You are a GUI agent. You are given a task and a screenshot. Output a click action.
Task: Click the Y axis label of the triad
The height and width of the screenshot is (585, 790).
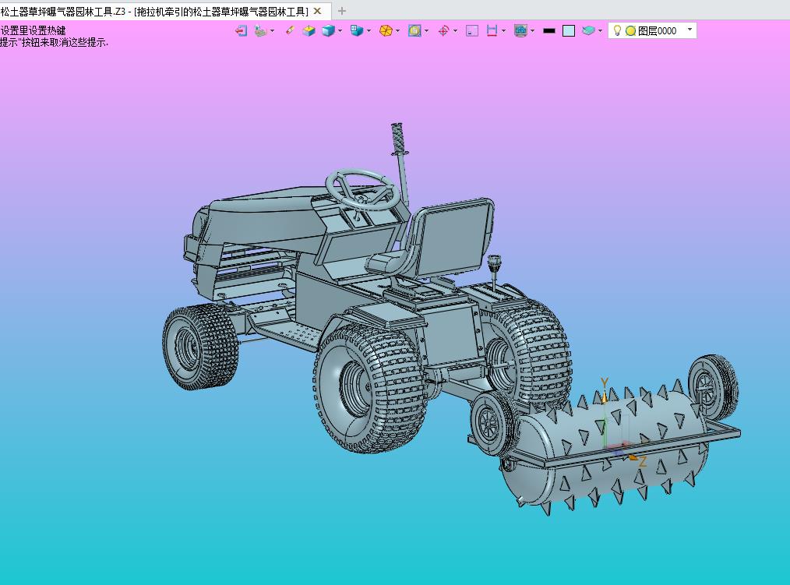pos(605,383)
